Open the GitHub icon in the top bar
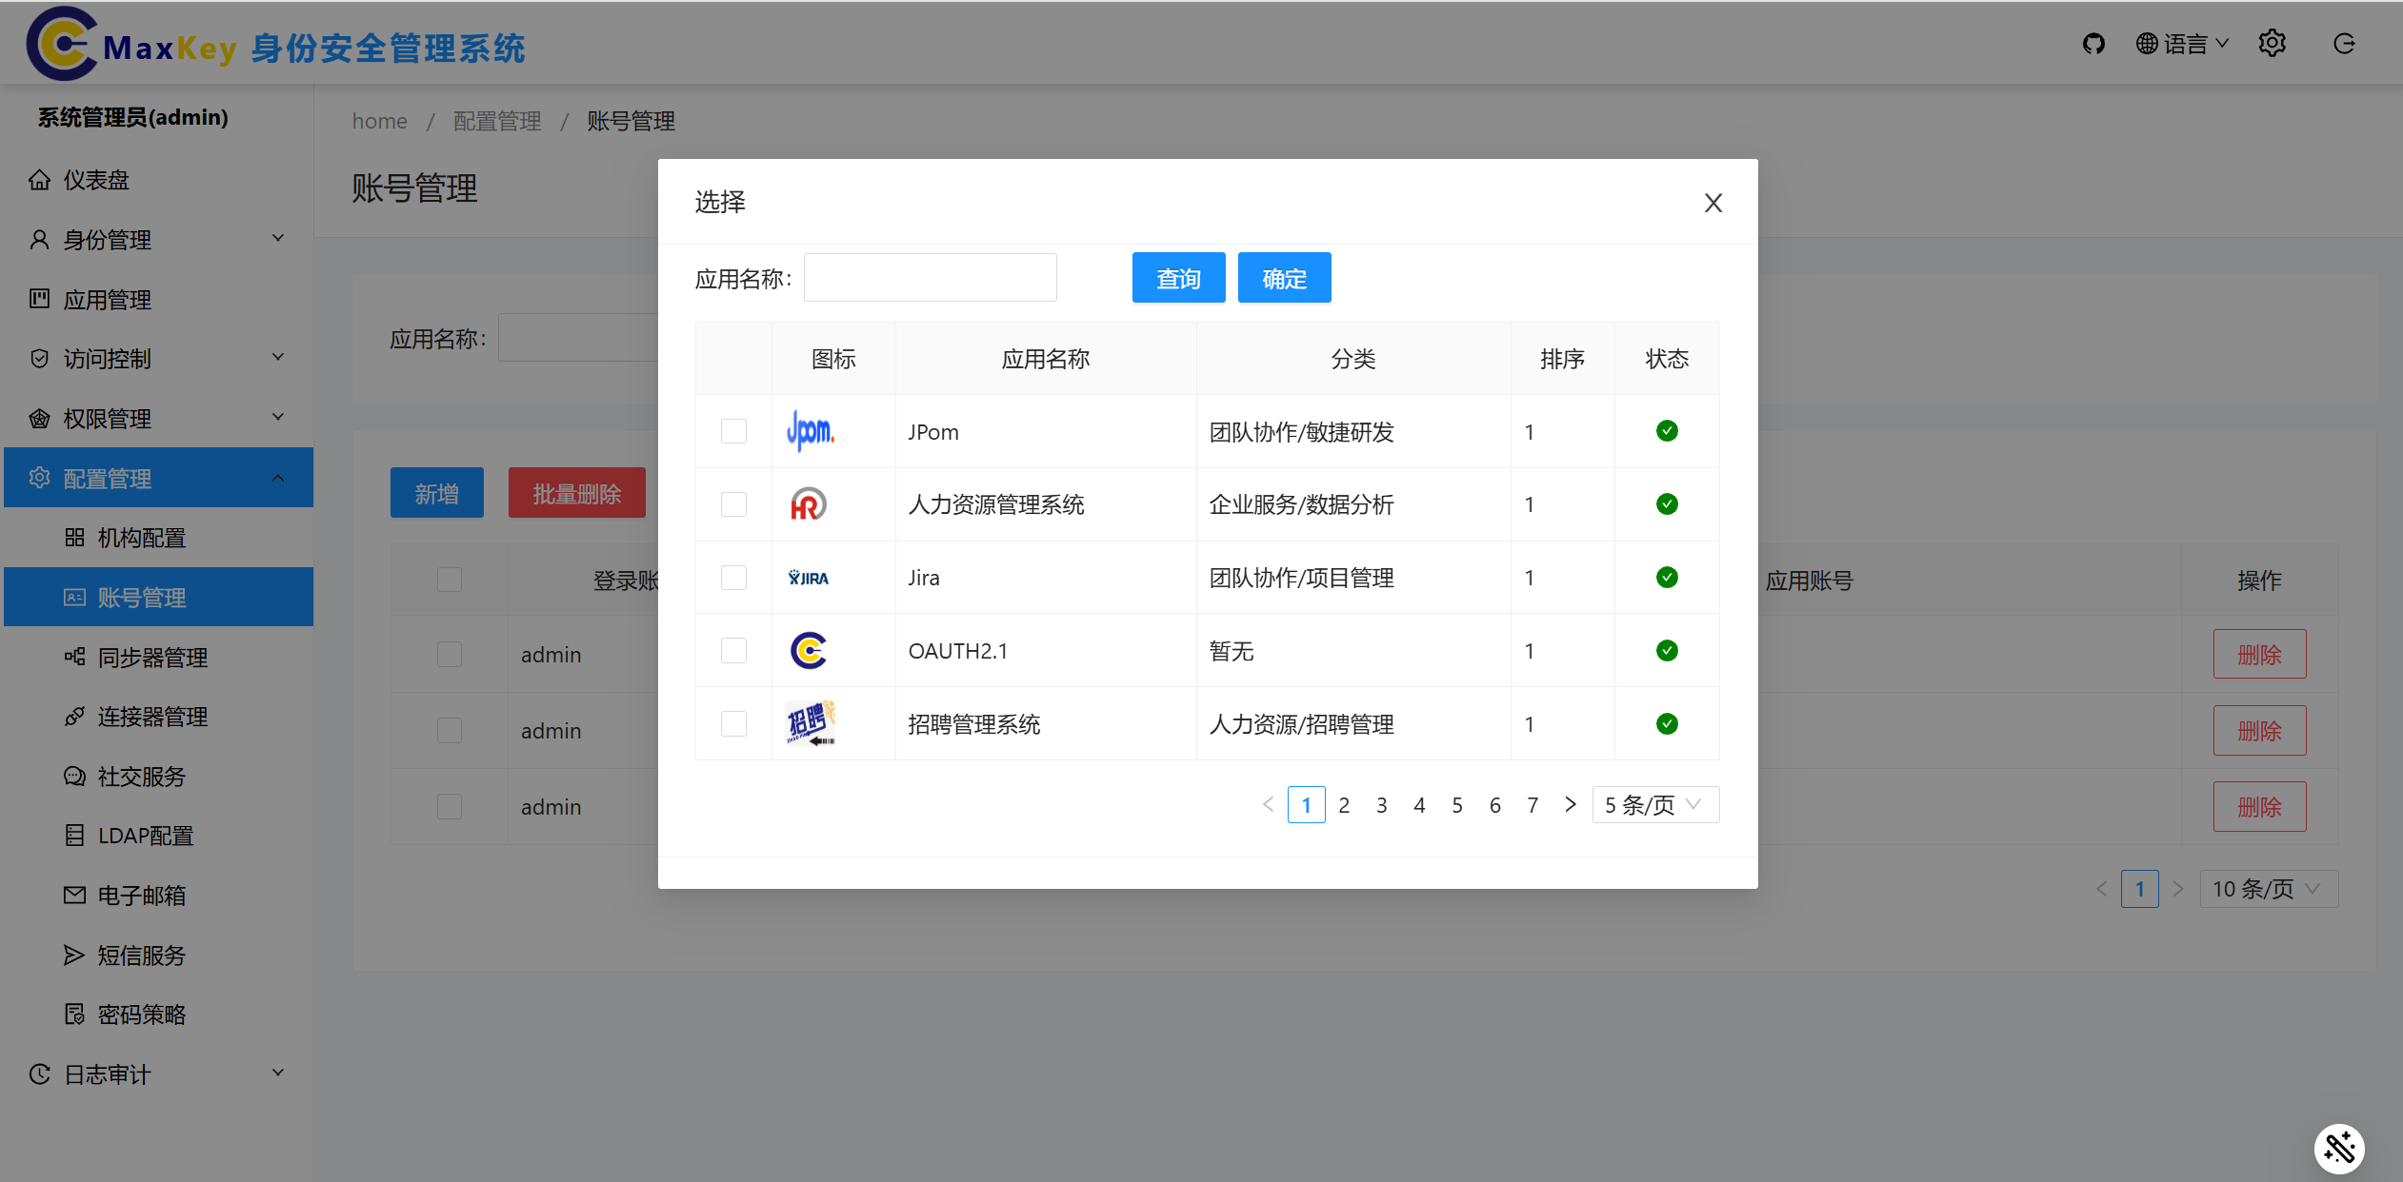Viewport: 2403px width, 1182px height. click(2093, 43)
